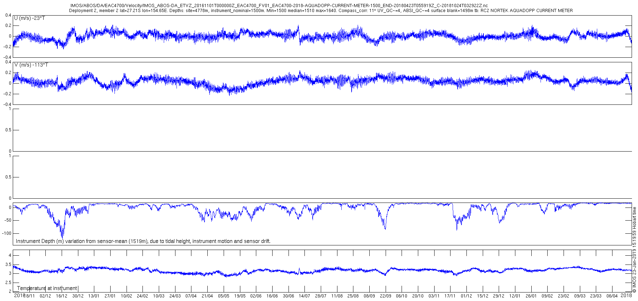This screenshot has height=301, width=638.
Task: Click the '28/07' date tick label
Action: tap(321, 296)
